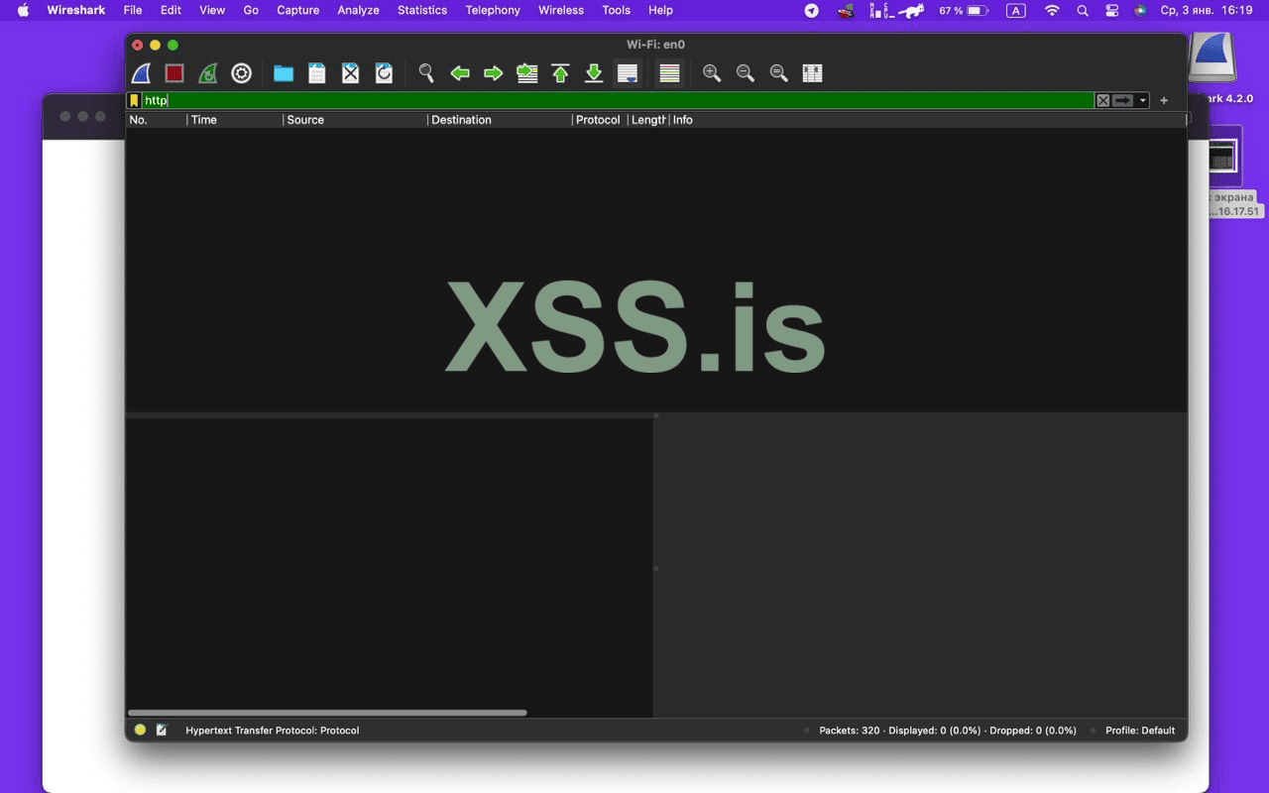Toggle auto-scroll during live capture
Screen dimensions: 1269x793
(x=628, y=73)
